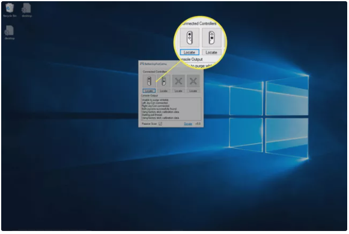349x234 pixels.
Task: Click the left Joy-Con icon in magnified callout
Action: [189, 38]
